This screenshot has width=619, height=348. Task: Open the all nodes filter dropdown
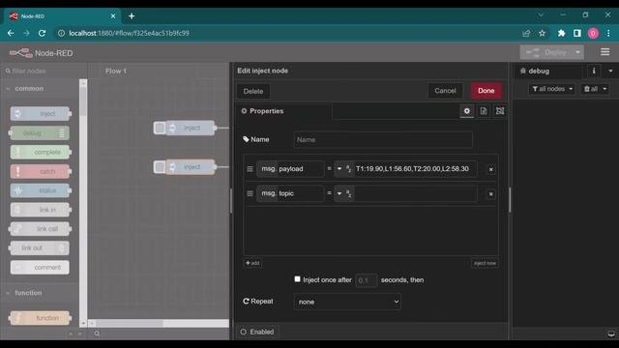552,89
